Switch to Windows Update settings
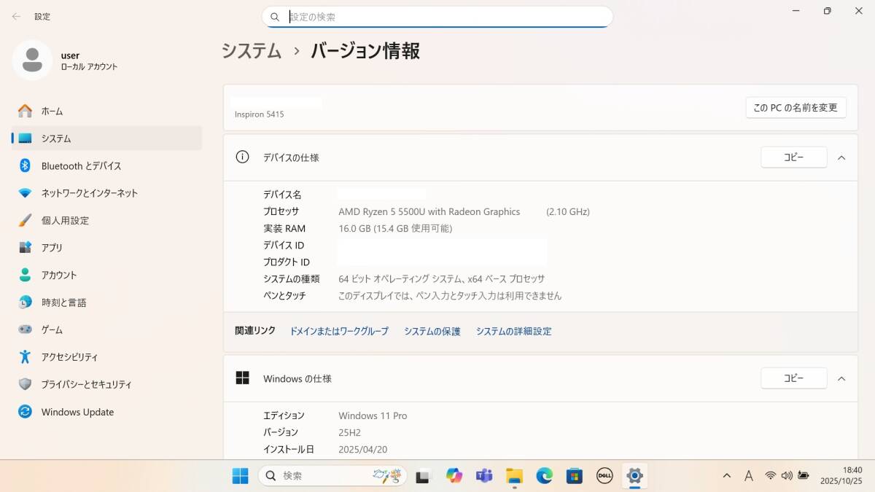 [x=78, y=412]
